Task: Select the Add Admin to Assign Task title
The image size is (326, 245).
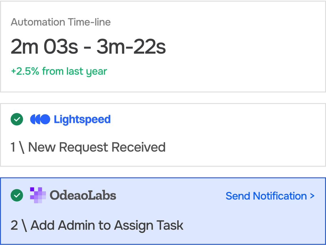Action: tap(107, 225)
